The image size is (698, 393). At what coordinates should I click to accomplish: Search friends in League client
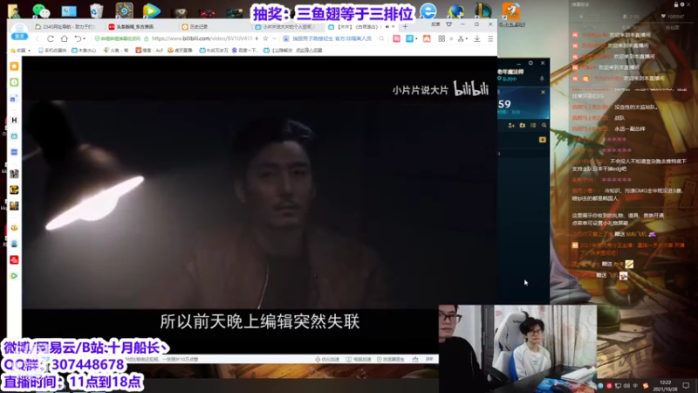click(x=544, y=126)
